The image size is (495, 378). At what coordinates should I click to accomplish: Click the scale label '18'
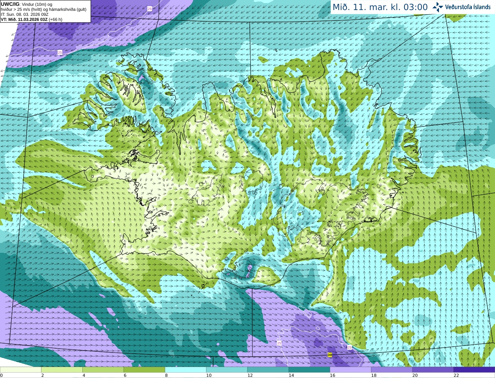pyautogui.click(x=374, y=375)
